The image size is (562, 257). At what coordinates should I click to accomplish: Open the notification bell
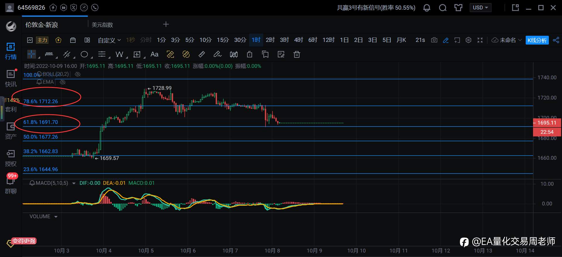tap(427, 8)
